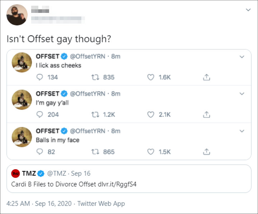This screenshot has height=214, width=258.
Task: View the tweet author's profile picture
Action: (x=17, y=15)
